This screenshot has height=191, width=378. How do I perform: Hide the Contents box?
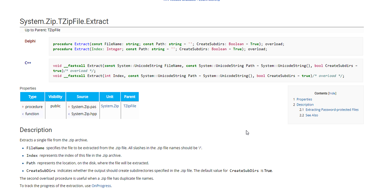click(x=333, y=93)
